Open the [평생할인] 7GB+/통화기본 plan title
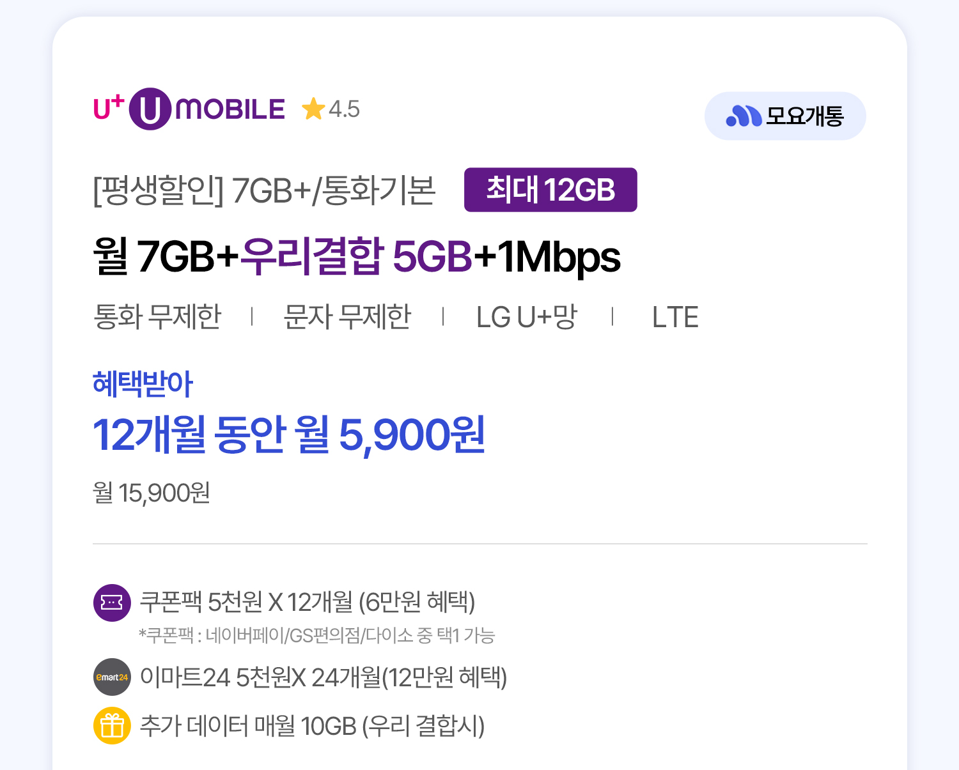This screenshot has width=959, height=770. tap(264, 190)
